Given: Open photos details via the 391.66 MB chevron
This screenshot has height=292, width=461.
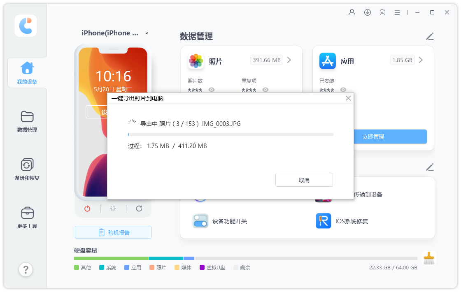Looking at the screenshot, I should [289, 60].
